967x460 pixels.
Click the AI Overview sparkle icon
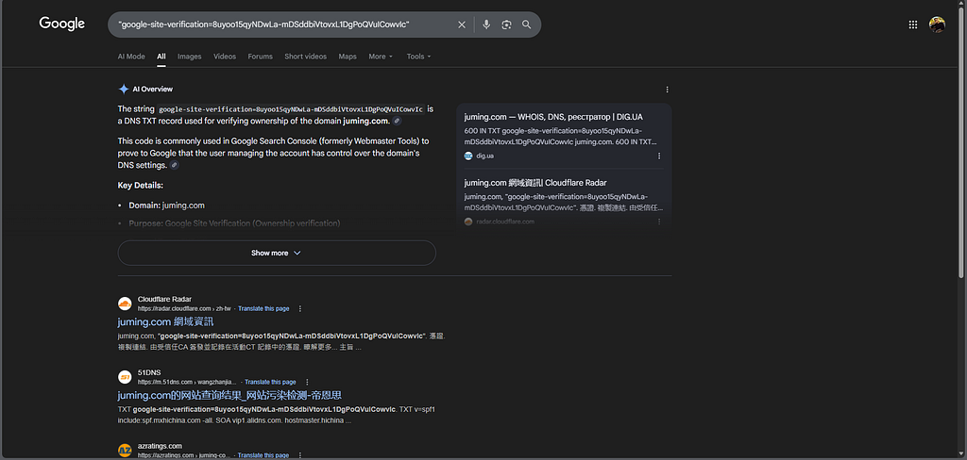(124, 89)
